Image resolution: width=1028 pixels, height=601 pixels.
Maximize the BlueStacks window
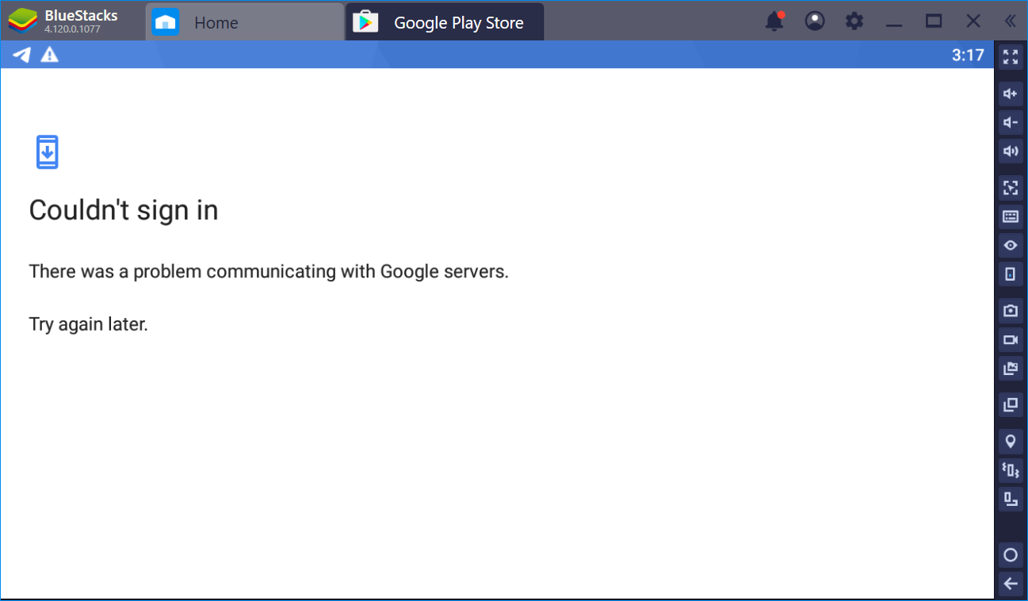934,21
